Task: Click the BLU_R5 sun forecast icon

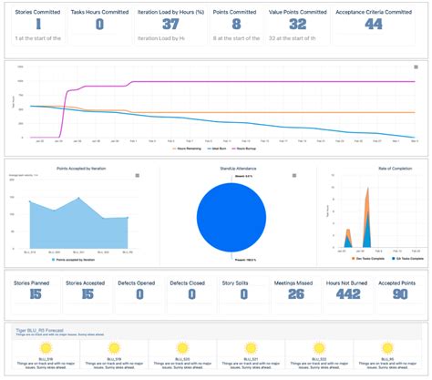Action: [387, 348]
